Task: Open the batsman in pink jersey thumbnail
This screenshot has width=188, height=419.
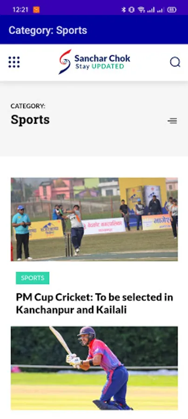Action: click(94, 368)
